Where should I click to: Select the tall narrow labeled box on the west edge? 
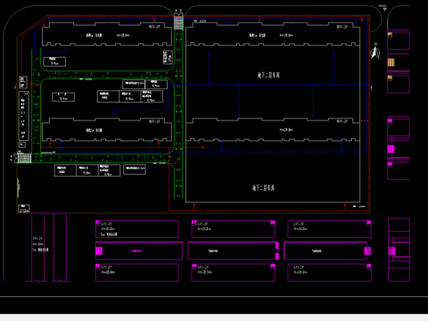point(24,116)
